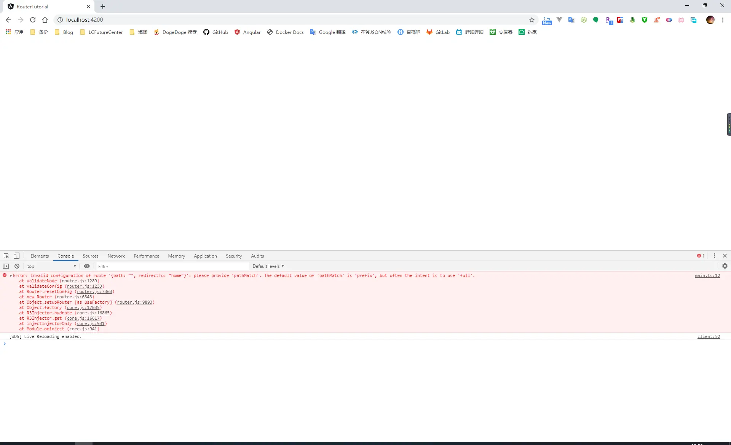Toggle the device toolbar icon
Viewport: 731px width, 445px height.
[16, 256]
